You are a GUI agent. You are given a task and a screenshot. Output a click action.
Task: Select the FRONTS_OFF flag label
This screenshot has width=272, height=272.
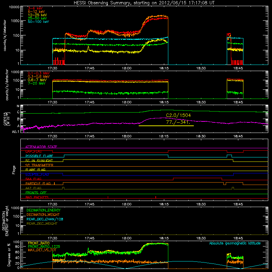(x=36, y=192)
